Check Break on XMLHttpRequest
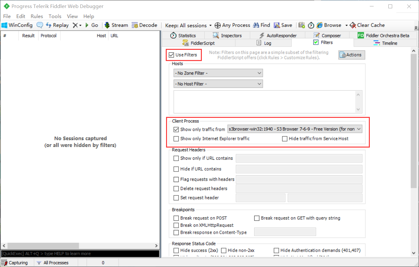419x267 pixels. point(176,225)
